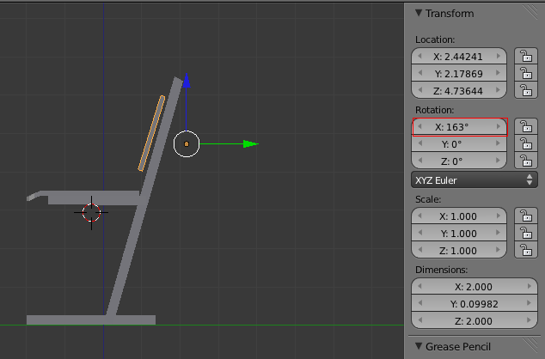Toggle lock for Location Z

pyautogui.click(x=525, y=91)
